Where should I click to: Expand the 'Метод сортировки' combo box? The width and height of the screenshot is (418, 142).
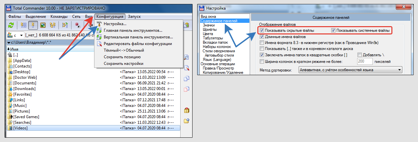[x=398, y=70]
